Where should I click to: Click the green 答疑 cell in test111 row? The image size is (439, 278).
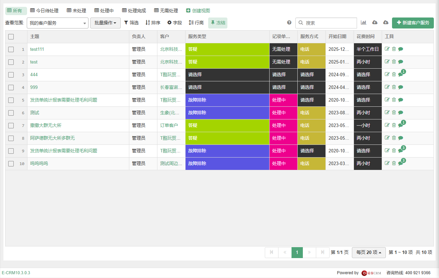pos(227,49)
